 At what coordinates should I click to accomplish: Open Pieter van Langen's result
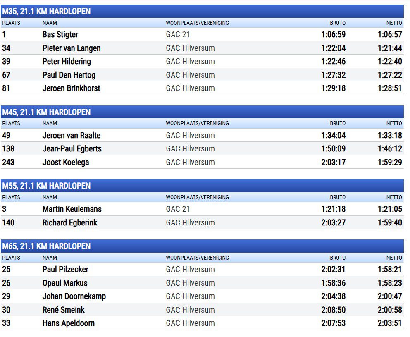click(71, 48)
